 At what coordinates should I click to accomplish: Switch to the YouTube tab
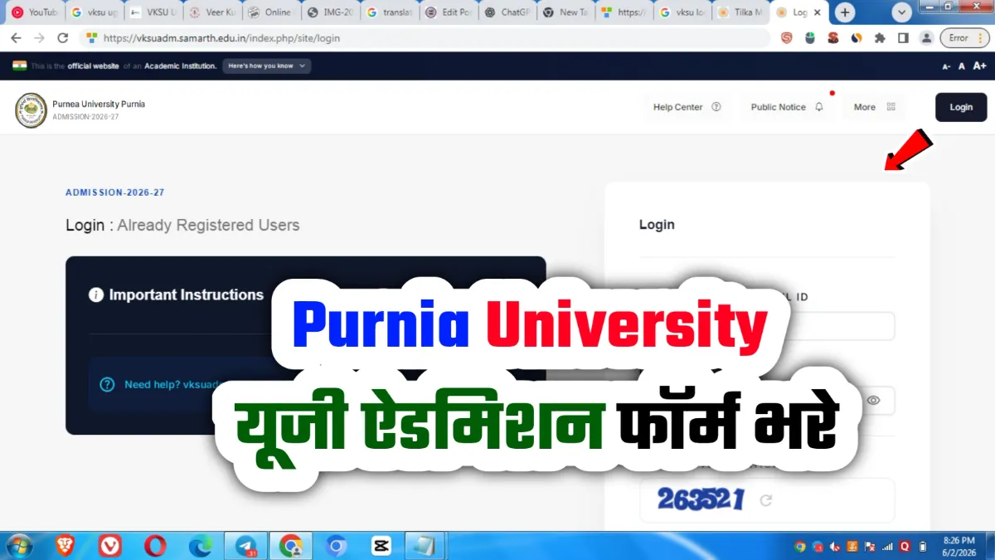click(35, 12)
